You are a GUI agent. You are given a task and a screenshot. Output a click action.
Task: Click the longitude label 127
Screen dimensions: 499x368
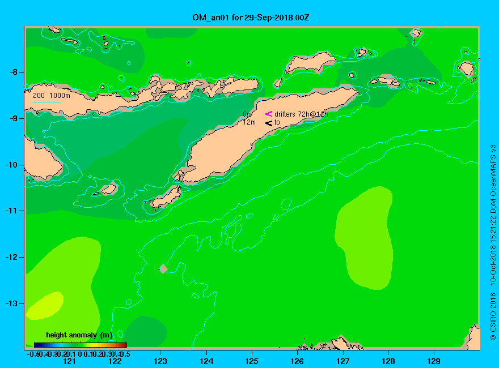tap(342, 361)
